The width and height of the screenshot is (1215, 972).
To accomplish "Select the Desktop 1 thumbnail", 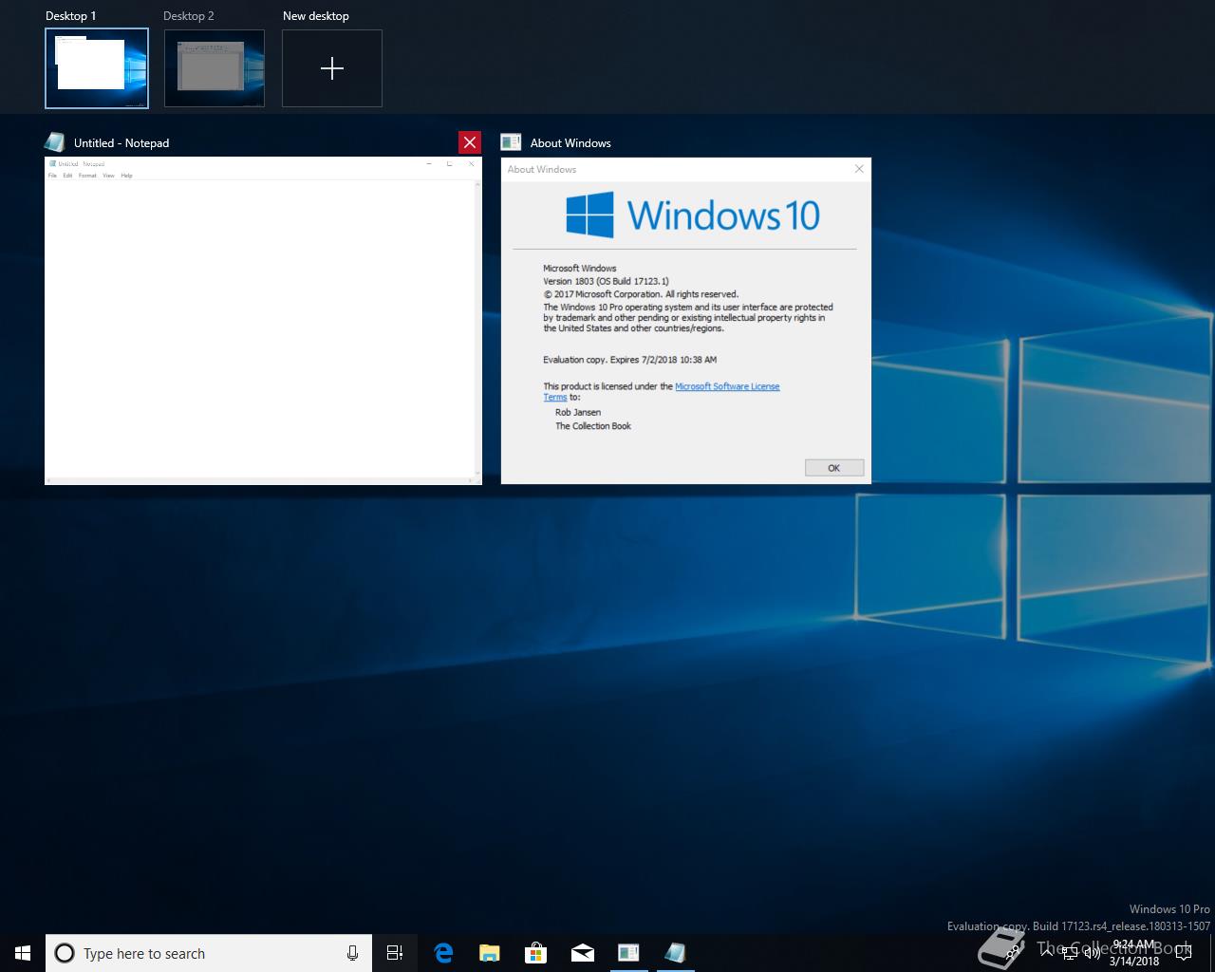I will point(97,68).
